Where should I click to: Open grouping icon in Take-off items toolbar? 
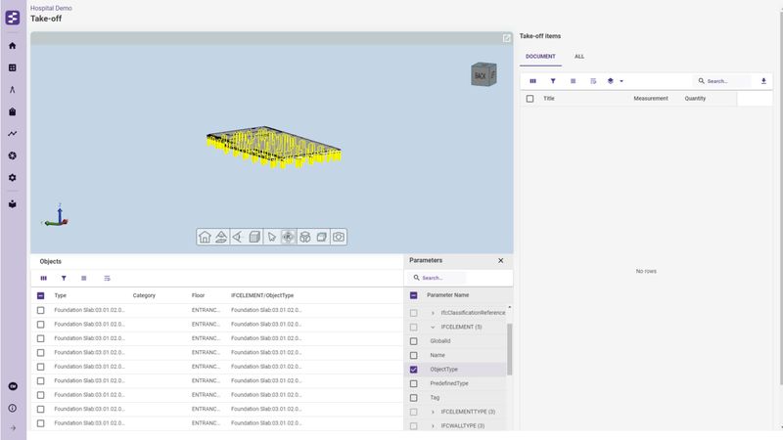[593, 81]
